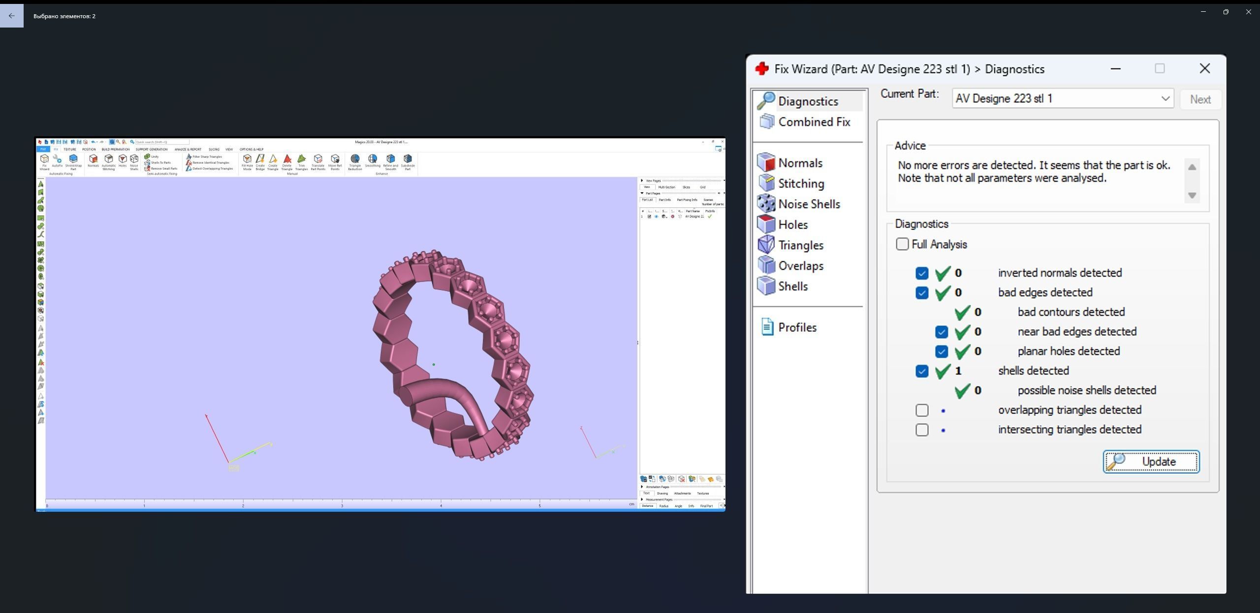Click the Update button
This screenshot has width=1260, height=613.
1151,462
